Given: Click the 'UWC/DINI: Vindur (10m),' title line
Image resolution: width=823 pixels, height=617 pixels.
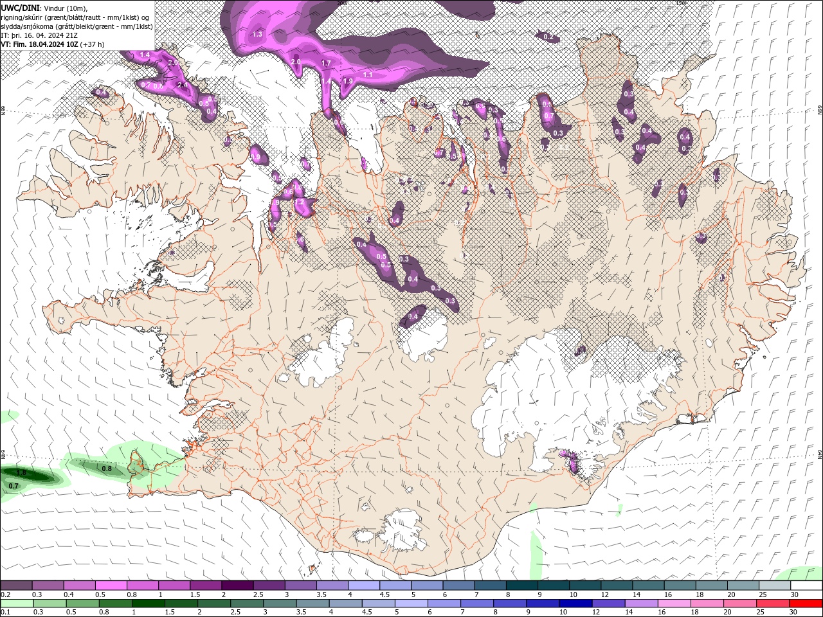Looking at the screenshot, I should [x=44, y=8].
